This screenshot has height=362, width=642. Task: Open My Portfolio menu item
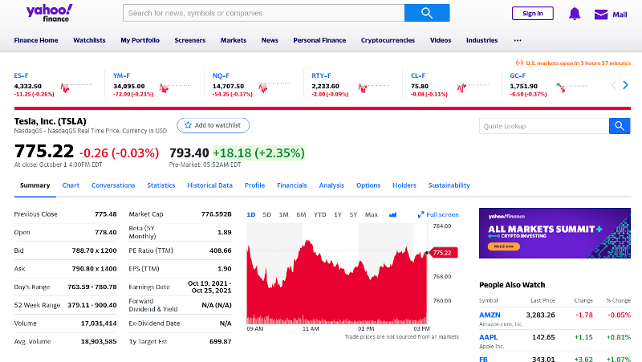coord(140,40)
